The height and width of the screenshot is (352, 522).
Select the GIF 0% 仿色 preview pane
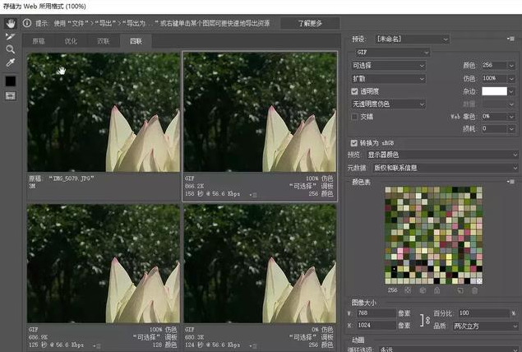tap(260, 263)
